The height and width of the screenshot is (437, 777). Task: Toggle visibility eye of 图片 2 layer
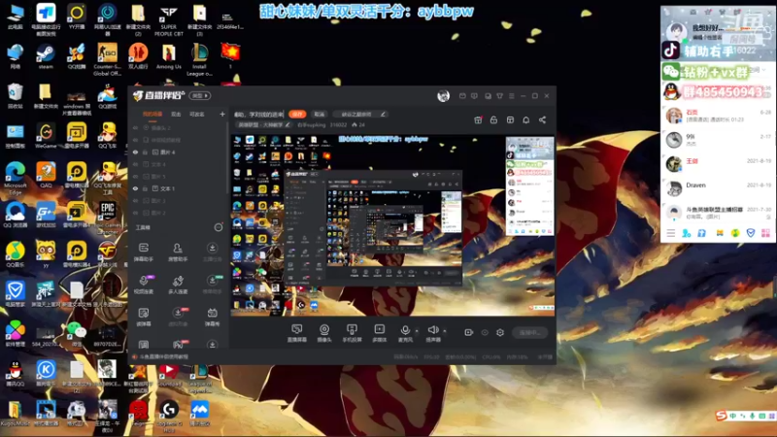click(x=135, y=213)
